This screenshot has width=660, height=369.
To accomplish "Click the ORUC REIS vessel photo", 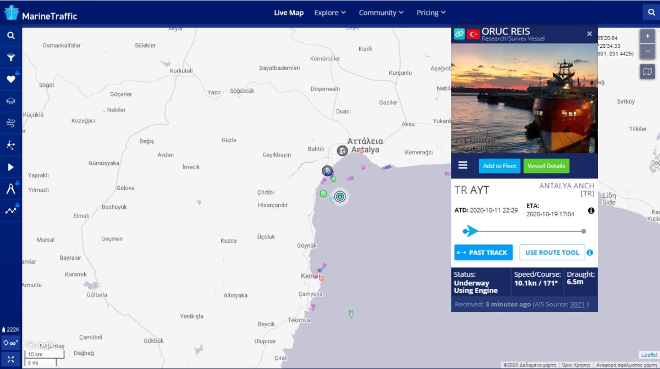I will point(524,98).
